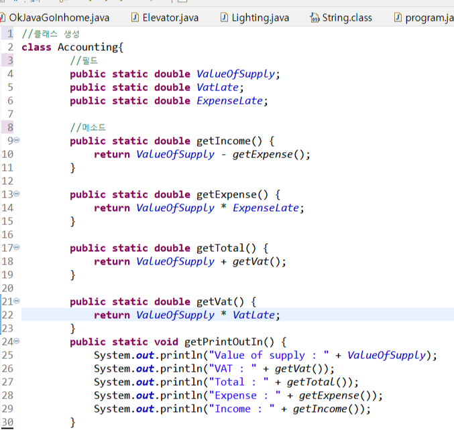Click line number 1 in the gutter
This screenshot has height=430, width=454.
pos(10,34)
